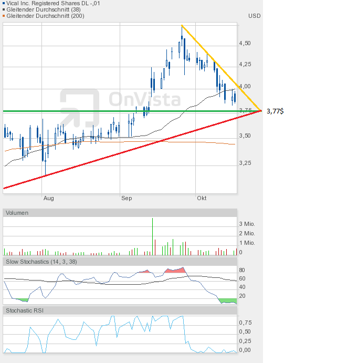Screen dimensions: 358x363
Task: Click the tallest green volume bar
Action: point(153,236)
